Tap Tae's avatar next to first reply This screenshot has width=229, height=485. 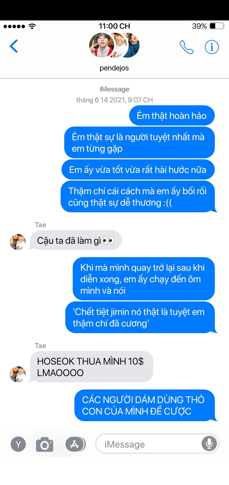click(18, 242)
